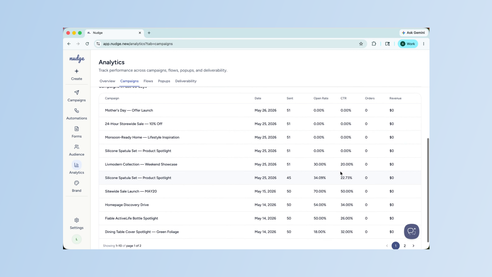492x277 pixels.
Task: Switch to the Overview tab
Action: pyautogui.click(x=107, y=81)
